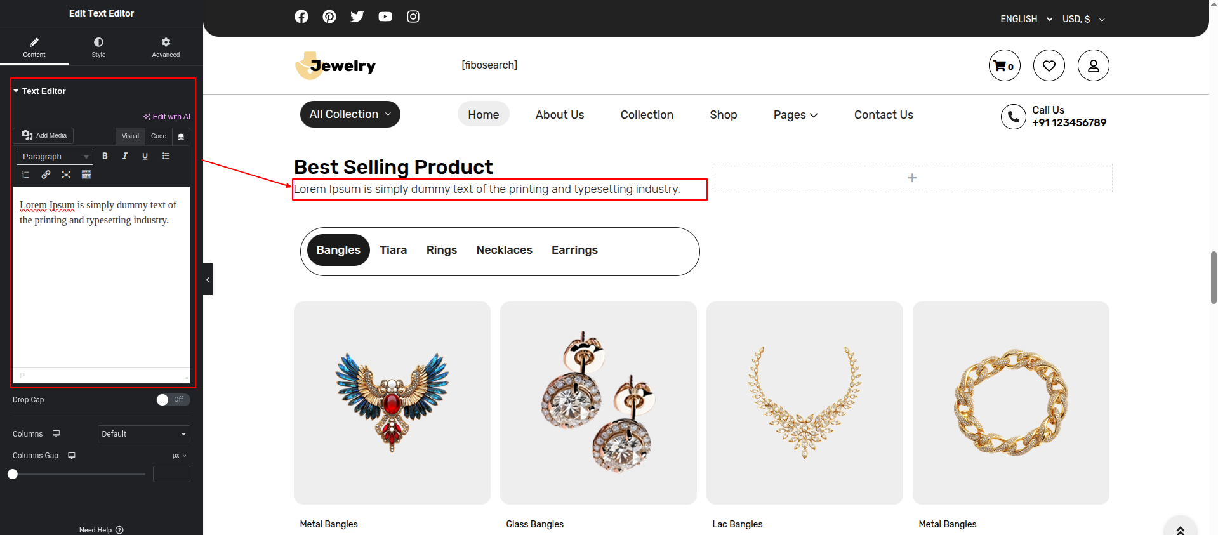Click the Add Media button
This screenshot has width=1218, height=535.
(44, 136)
